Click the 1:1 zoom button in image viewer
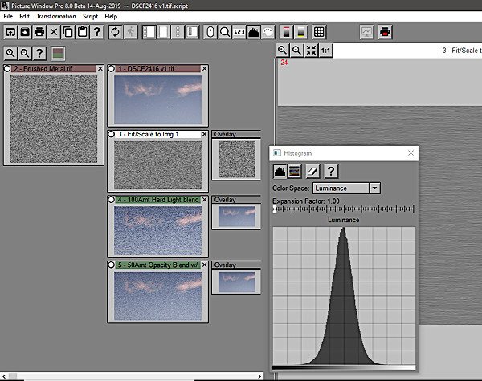 coord(325,51)
